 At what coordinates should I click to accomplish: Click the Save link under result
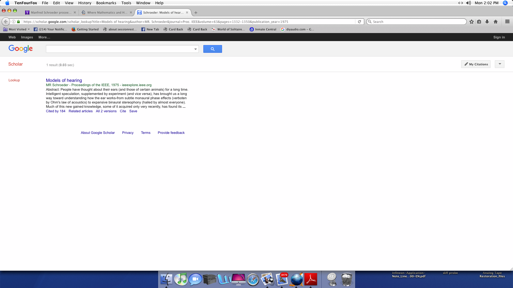(133, 111)
